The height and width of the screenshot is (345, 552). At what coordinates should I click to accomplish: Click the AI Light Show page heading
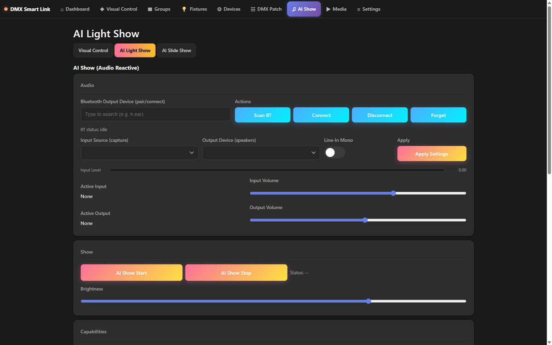[x=106, y=34]
